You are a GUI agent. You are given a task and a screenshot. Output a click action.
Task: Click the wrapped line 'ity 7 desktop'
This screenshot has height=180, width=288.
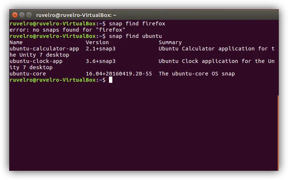[x=31, y=67]
